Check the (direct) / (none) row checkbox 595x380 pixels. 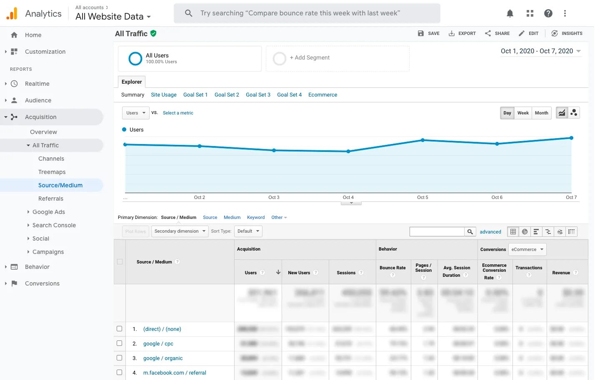point(120,329)
